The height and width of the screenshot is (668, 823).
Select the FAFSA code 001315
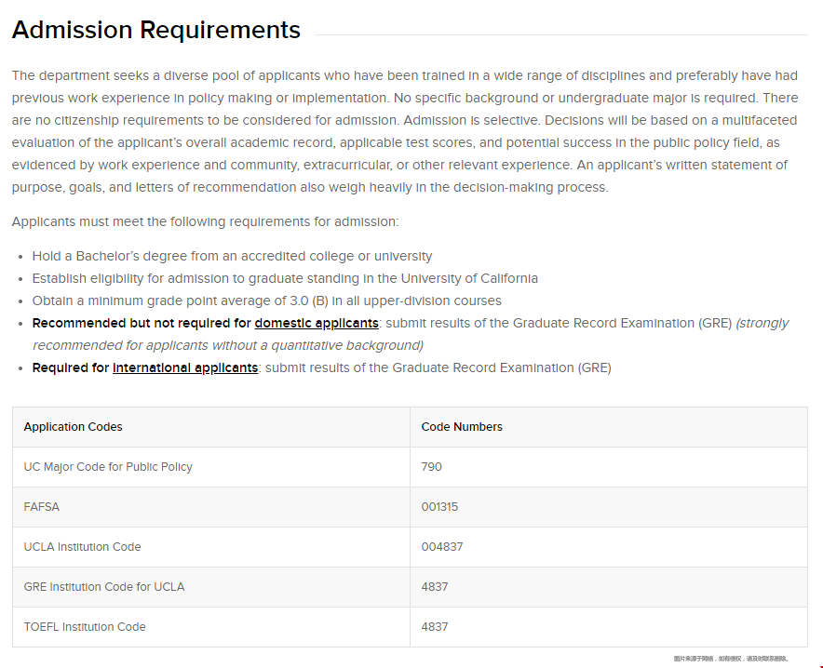(439, 506)
